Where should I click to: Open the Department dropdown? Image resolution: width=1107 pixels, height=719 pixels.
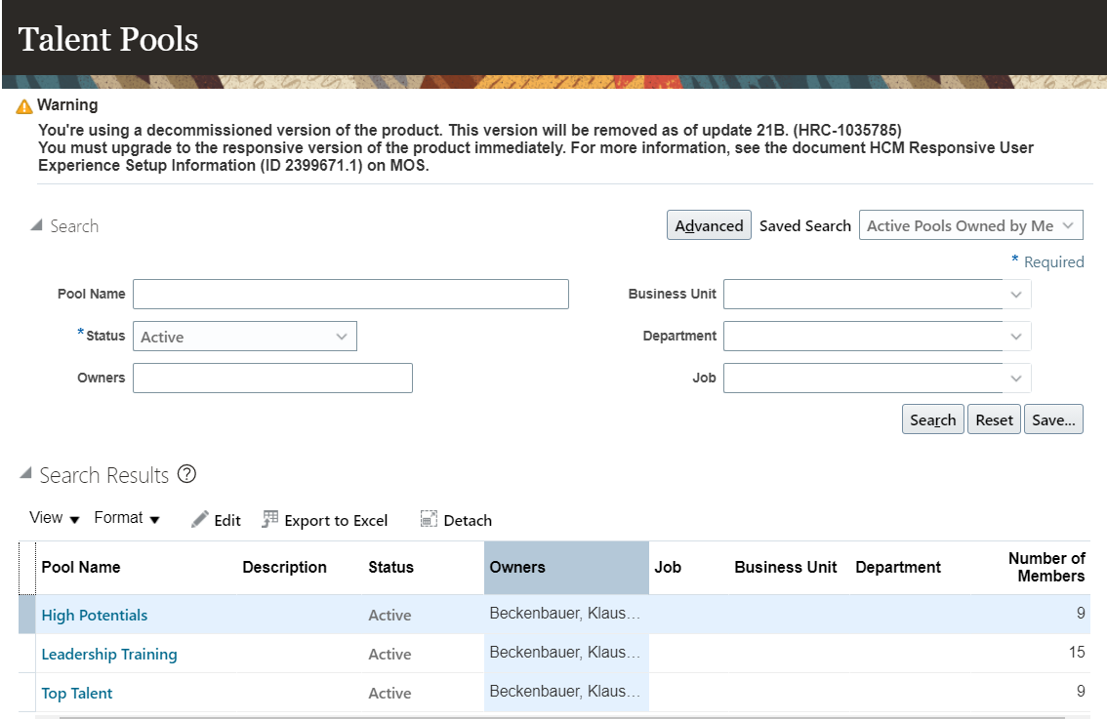tap(1015, 336)
